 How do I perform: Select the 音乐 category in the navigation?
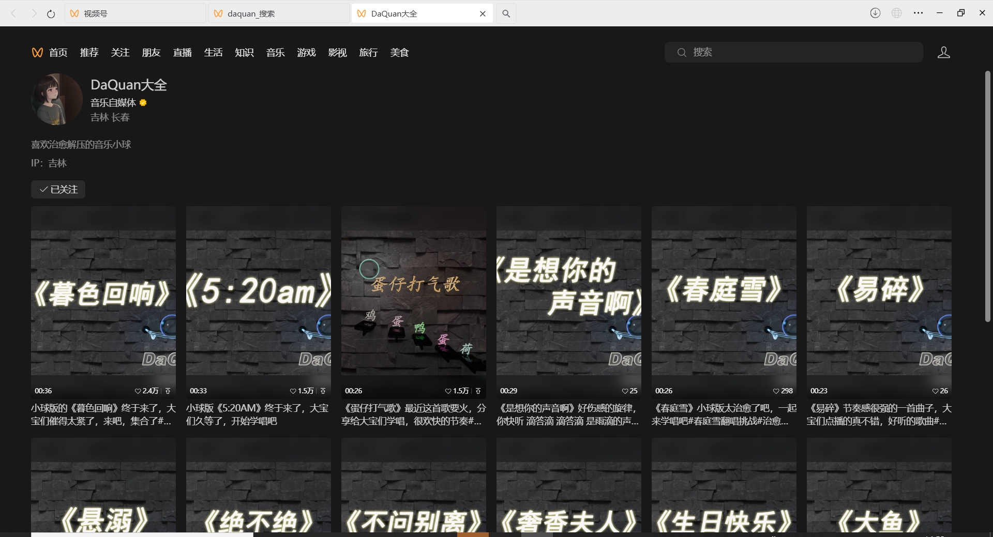click(x=275, y=52)
